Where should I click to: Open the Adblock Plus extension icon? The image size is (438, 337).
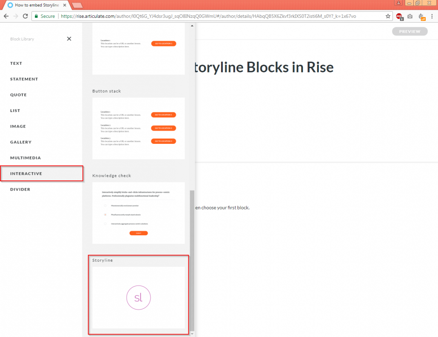coord(399,16)
